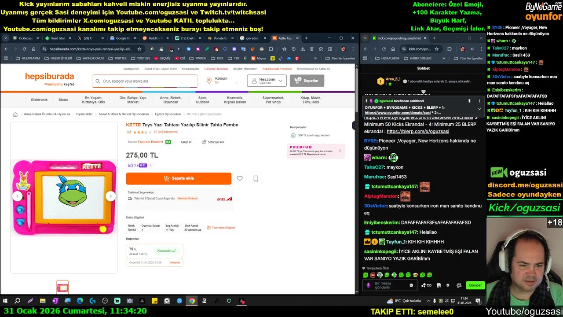The width and height of the screenshot is (563, 317).
Task: Click the microphone icon in message box
Action: 369,285
